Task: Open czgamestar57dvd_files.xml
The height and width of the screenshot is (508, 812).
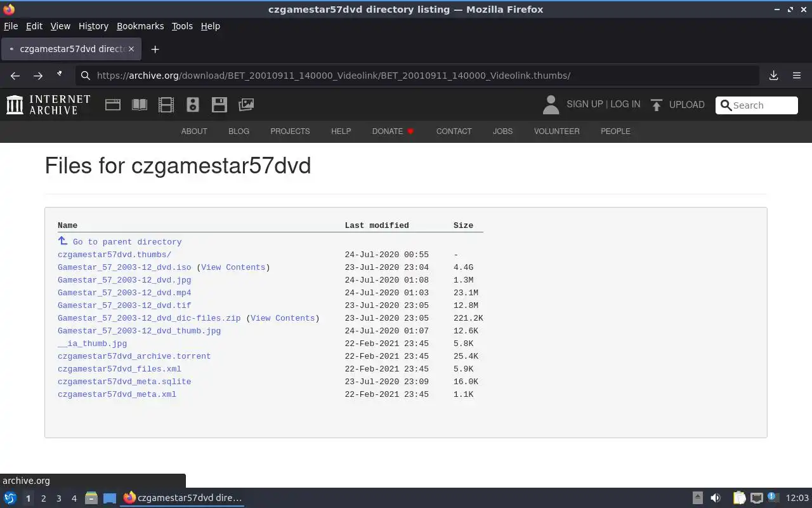Action: tap(119, 369)
